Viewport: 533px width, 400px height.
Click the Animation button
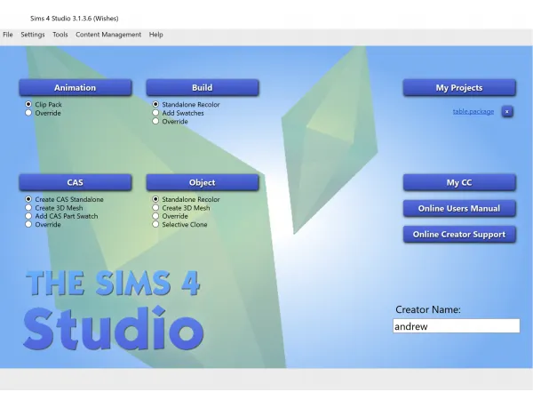[x=76, y=88]
